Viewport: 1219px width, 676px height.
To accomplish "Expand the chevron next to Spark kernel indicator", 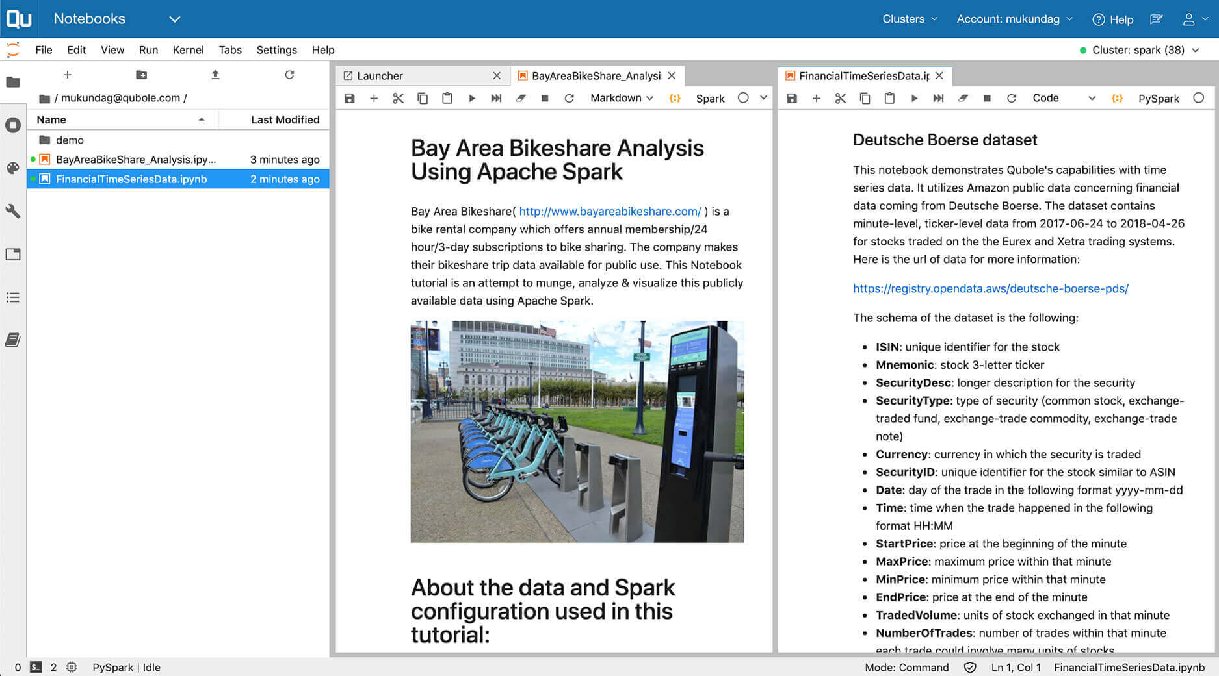I will [x=764, y=98].
